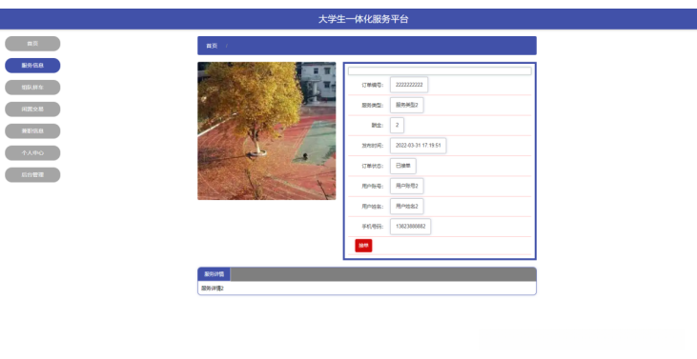Image resolution: width=697 pixels, height=359 pixels.
Task: Open 个人中心 in the sidebar
Action: pos(32,152)
